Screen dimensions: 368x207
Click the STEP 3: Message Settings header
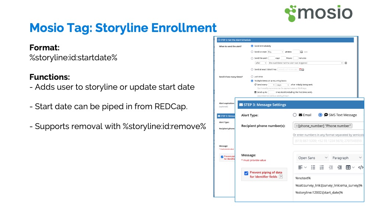click(301, 105)
